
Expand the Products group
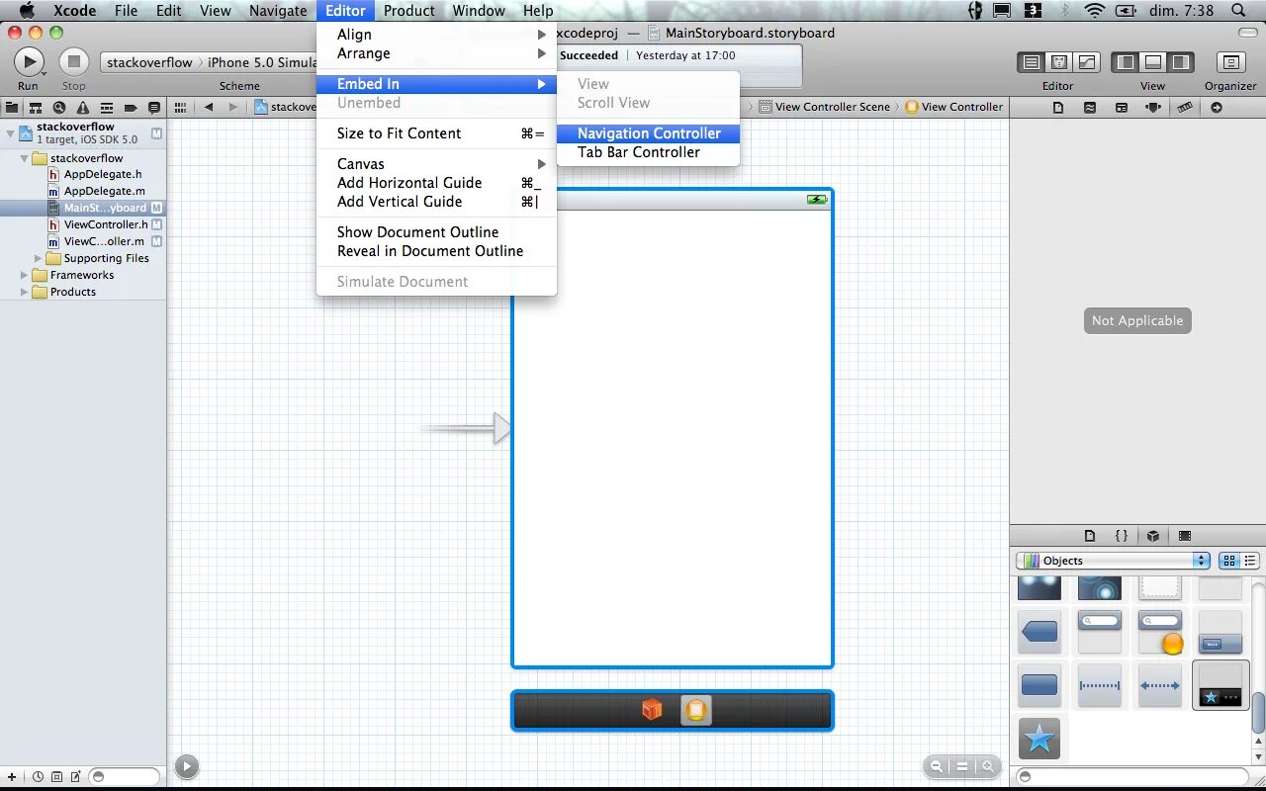click(24, 292)
